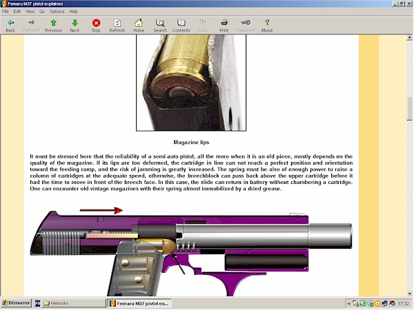
Task: Open the Go menu
Action: [42, 11]
